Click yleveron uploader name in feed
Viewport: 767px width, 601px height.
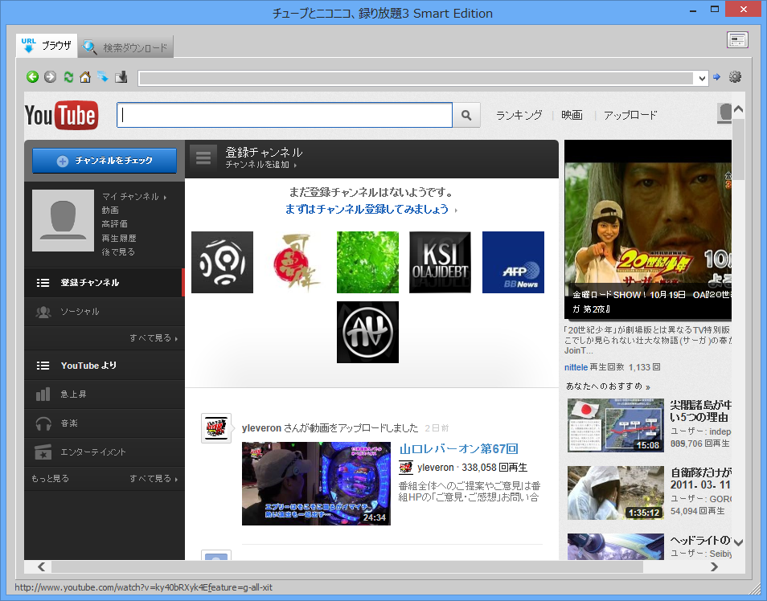(261, 428)
